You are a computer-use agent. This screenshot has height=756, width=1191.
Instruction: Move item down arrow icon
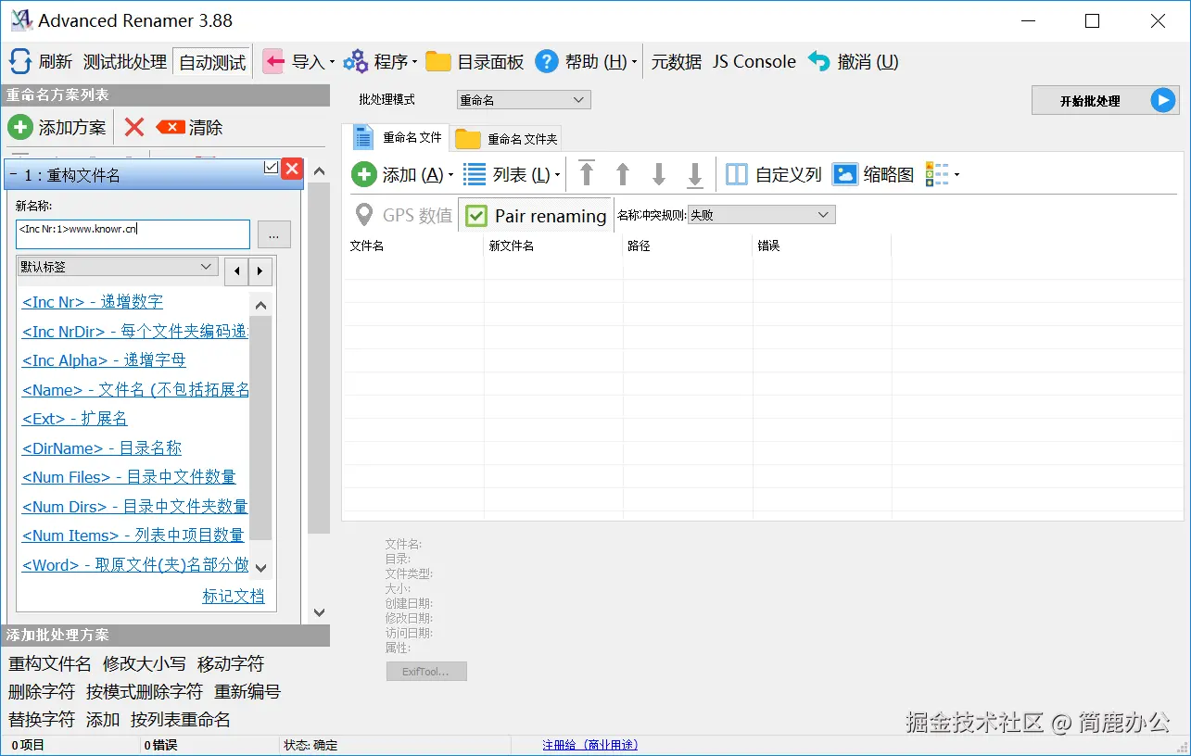click(659, 174)
